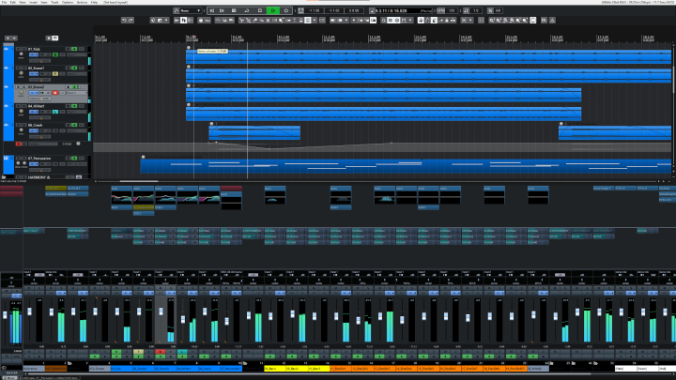676x380 pixels.
Task: Click the playback rate field showing 1.0
Action: (475, 10)
